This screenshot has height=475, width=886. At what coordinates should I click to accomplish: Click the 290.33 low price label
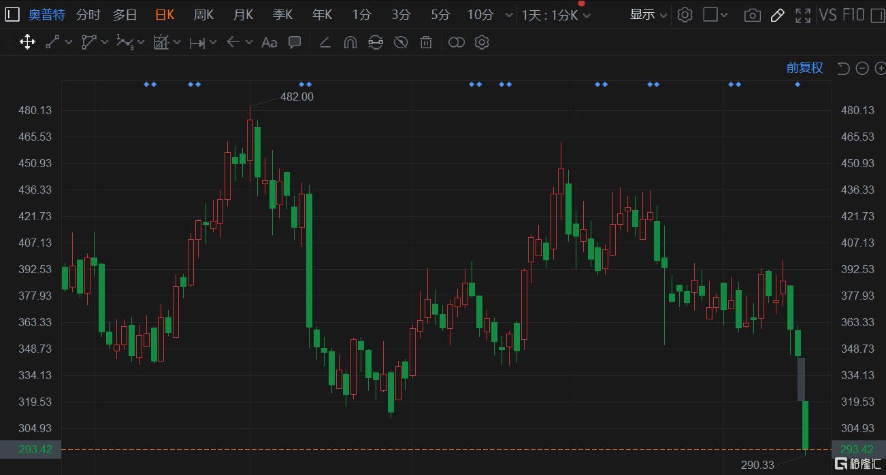(757, 465)
